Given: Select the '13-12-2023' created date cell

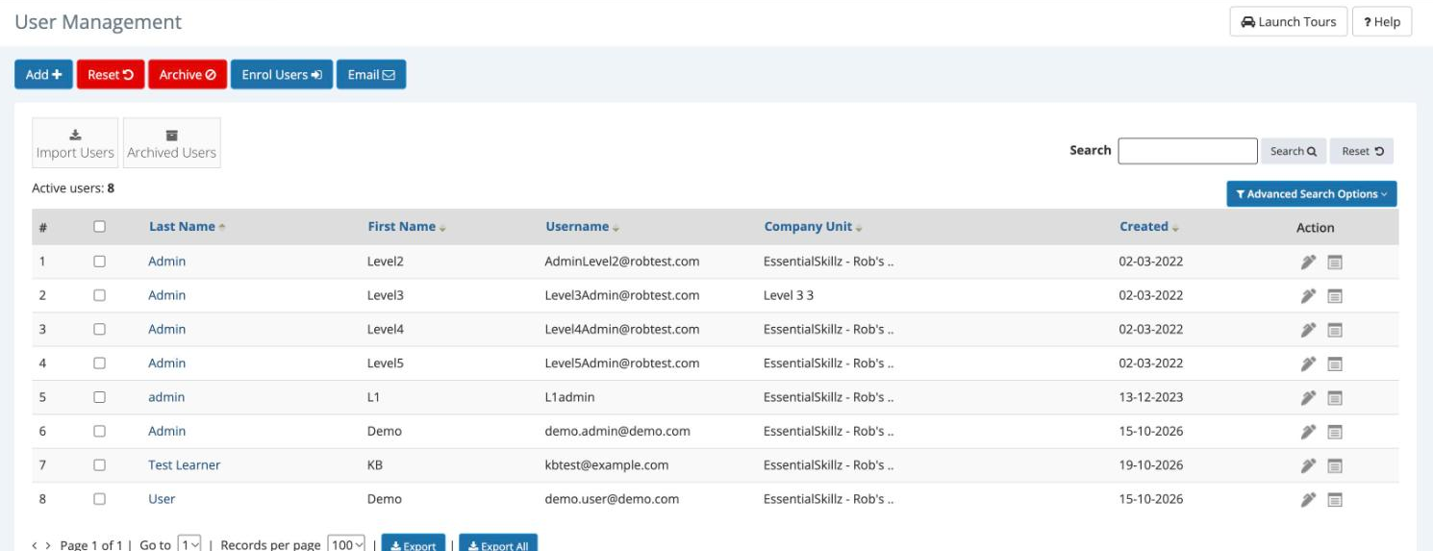Looking at the screenshot, I should (x=1151, y=397).
